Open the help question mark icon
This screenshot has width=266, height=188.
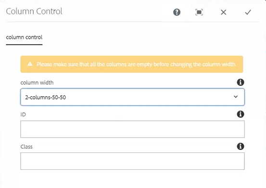pyautogui.click(x=177, y=12)
